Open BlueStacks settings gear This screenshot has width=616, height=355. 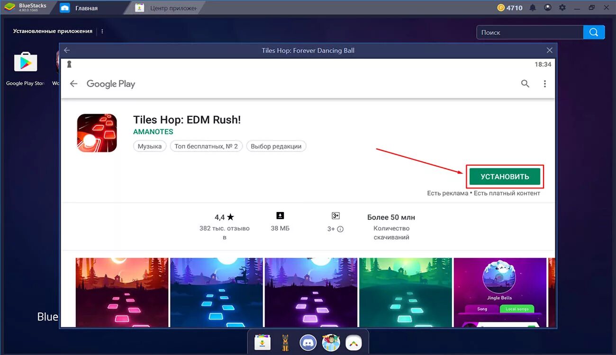tap(562, 8)
